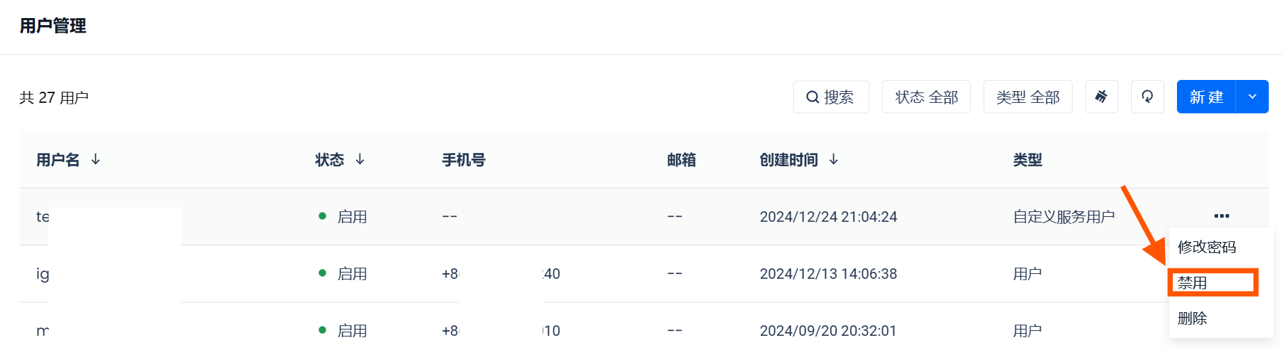Sort by 创建时间 column arrow

pos(834,160)
